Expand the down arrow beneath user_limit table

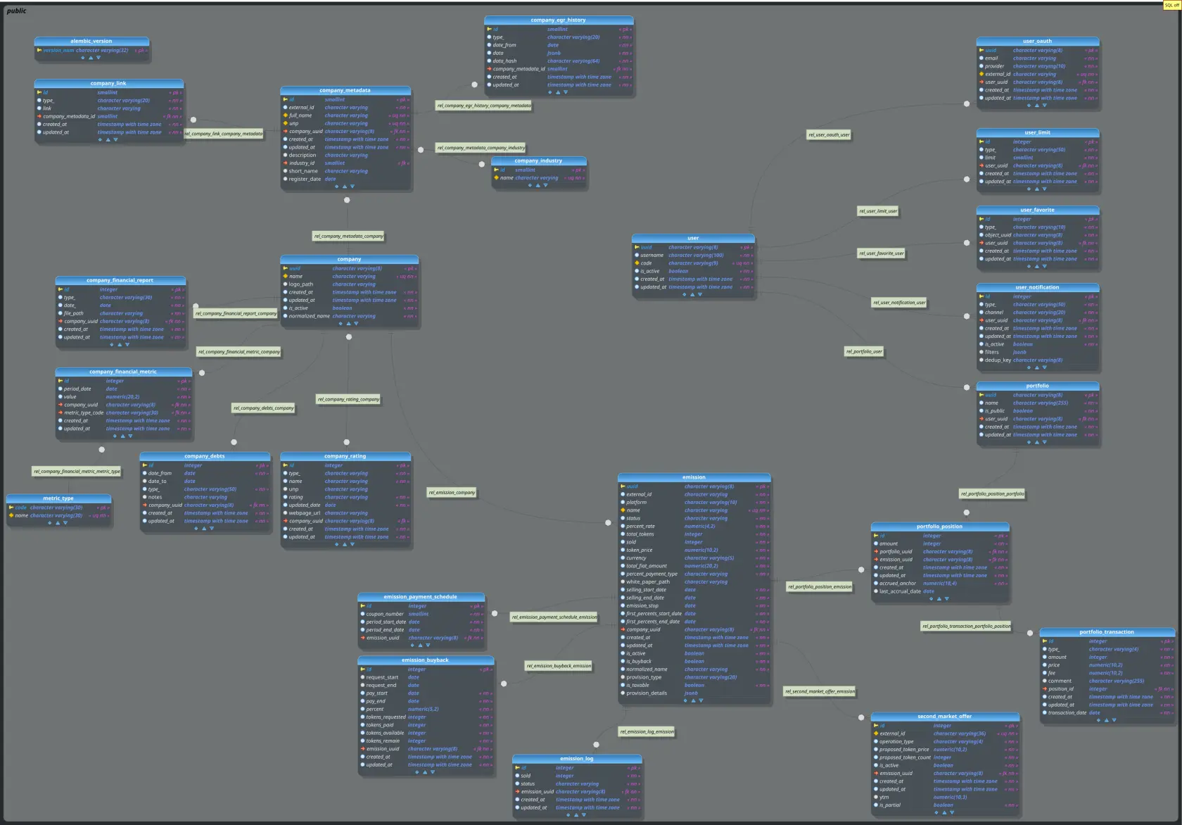pos(1044,189)
